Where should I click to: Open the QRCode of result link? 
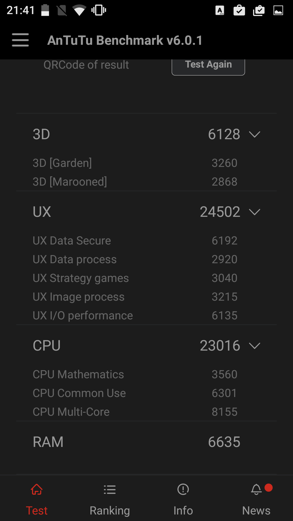pos(86,65)
